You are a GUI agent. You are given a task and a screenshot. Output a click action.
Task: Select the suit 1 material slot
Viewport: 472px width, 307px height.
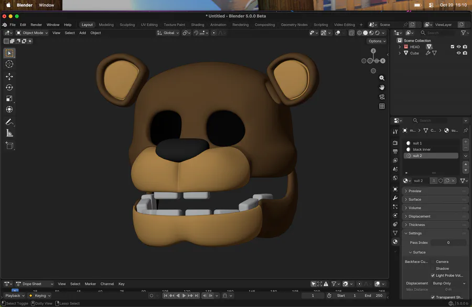[431, 143]
